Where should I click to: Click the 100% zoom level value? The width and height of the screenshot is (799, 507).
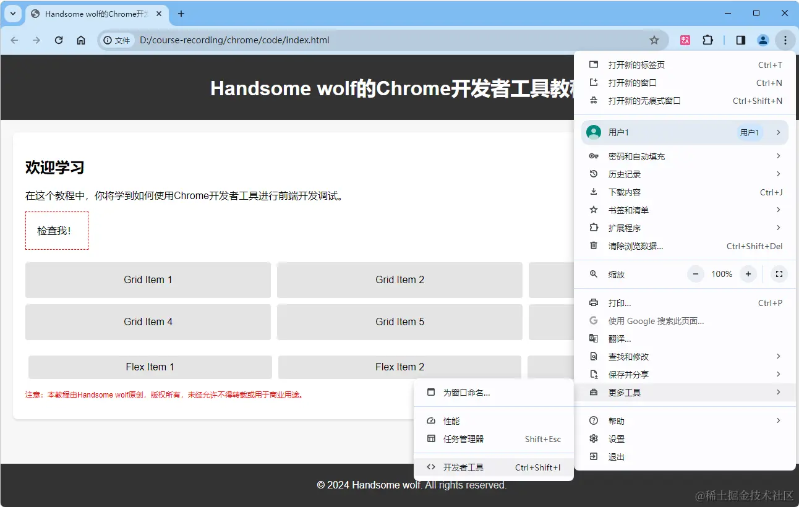[722, 274]
